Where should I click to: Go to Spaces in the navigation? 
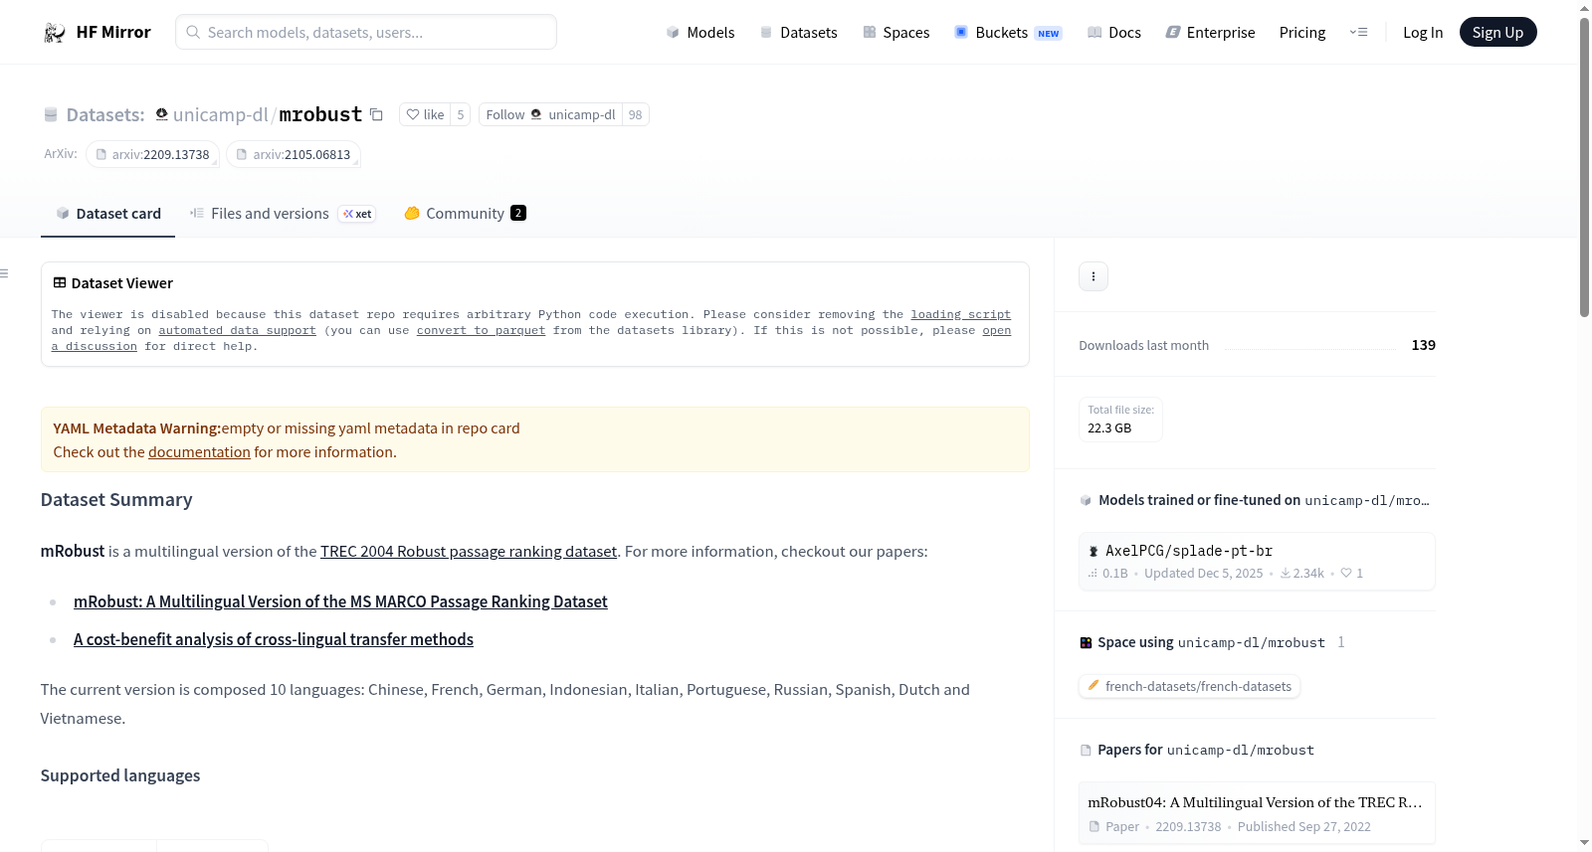pos(896,33)
